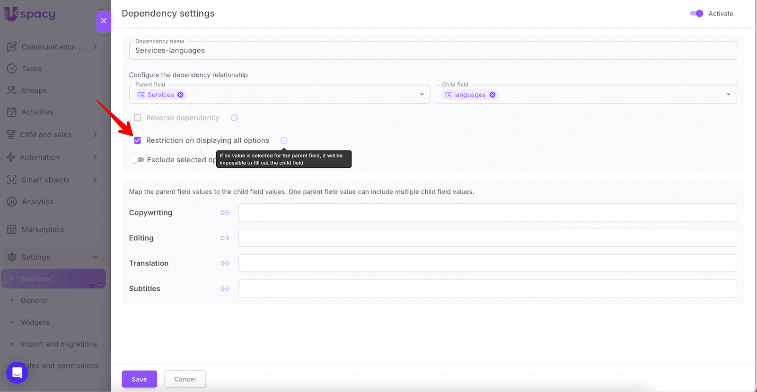Remove the Services tag from Parent field
Viewport: 757px width, 392px height.
tap(180, 95)
